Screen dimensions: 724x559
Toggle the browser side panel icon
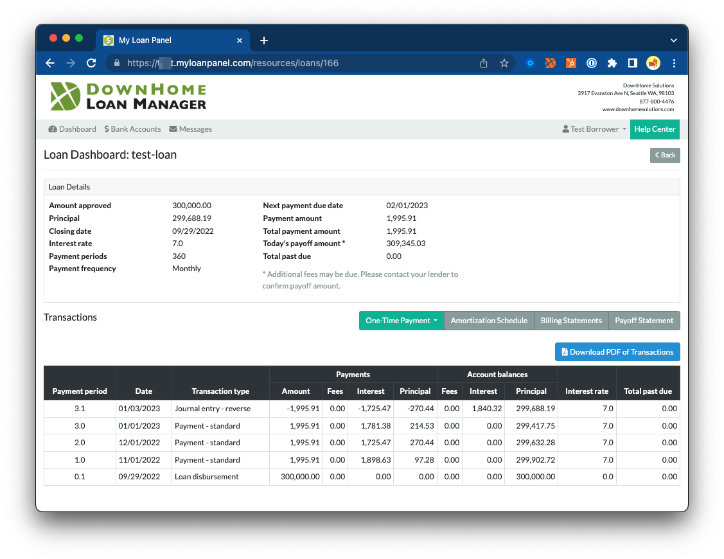point(632,63)
